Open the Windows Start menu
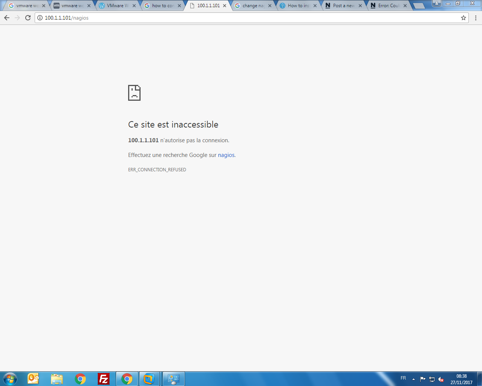The width and height of the screenshot is (482, 386). (10, 378)
